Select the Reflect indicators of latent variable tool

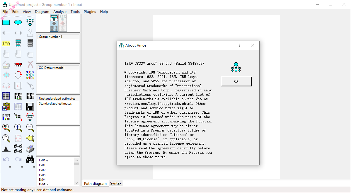pyautogui.click(x=30, y=75)
